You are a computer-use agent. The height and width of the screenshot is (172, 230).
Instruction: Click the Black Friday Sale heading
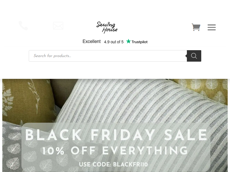click(116, 135)
